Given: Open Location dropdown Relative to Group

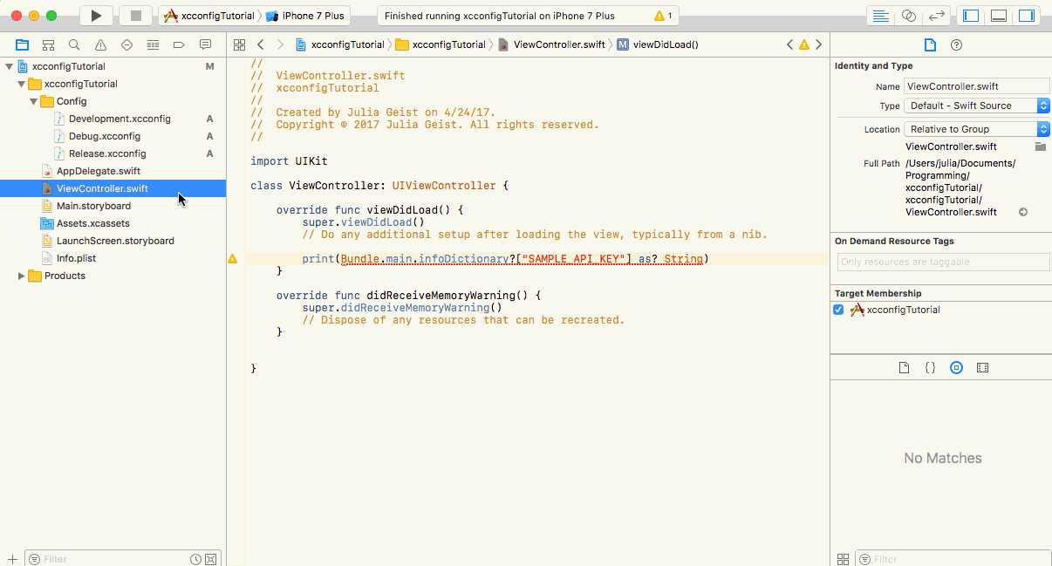Looking at the screenshot, I should (x=977, y=129).
